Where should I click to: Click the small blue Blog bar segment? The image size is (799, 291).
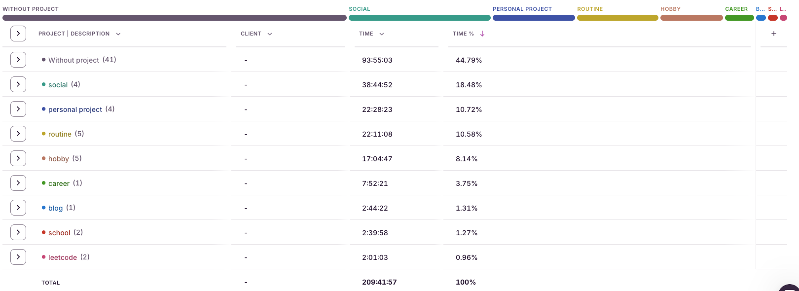[761, 18]
